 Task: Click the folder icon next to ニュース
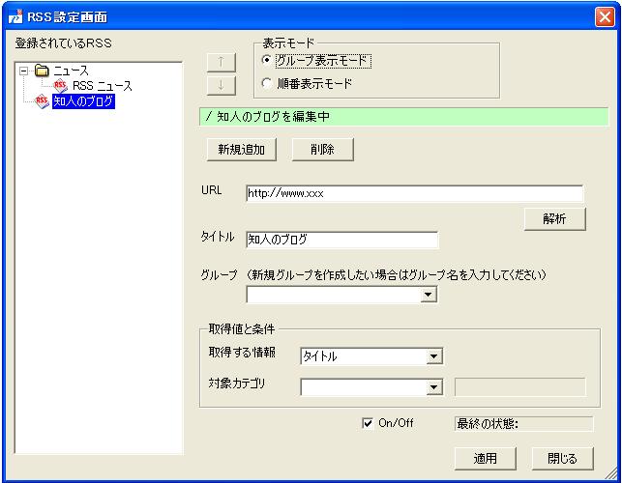[41, 71]
